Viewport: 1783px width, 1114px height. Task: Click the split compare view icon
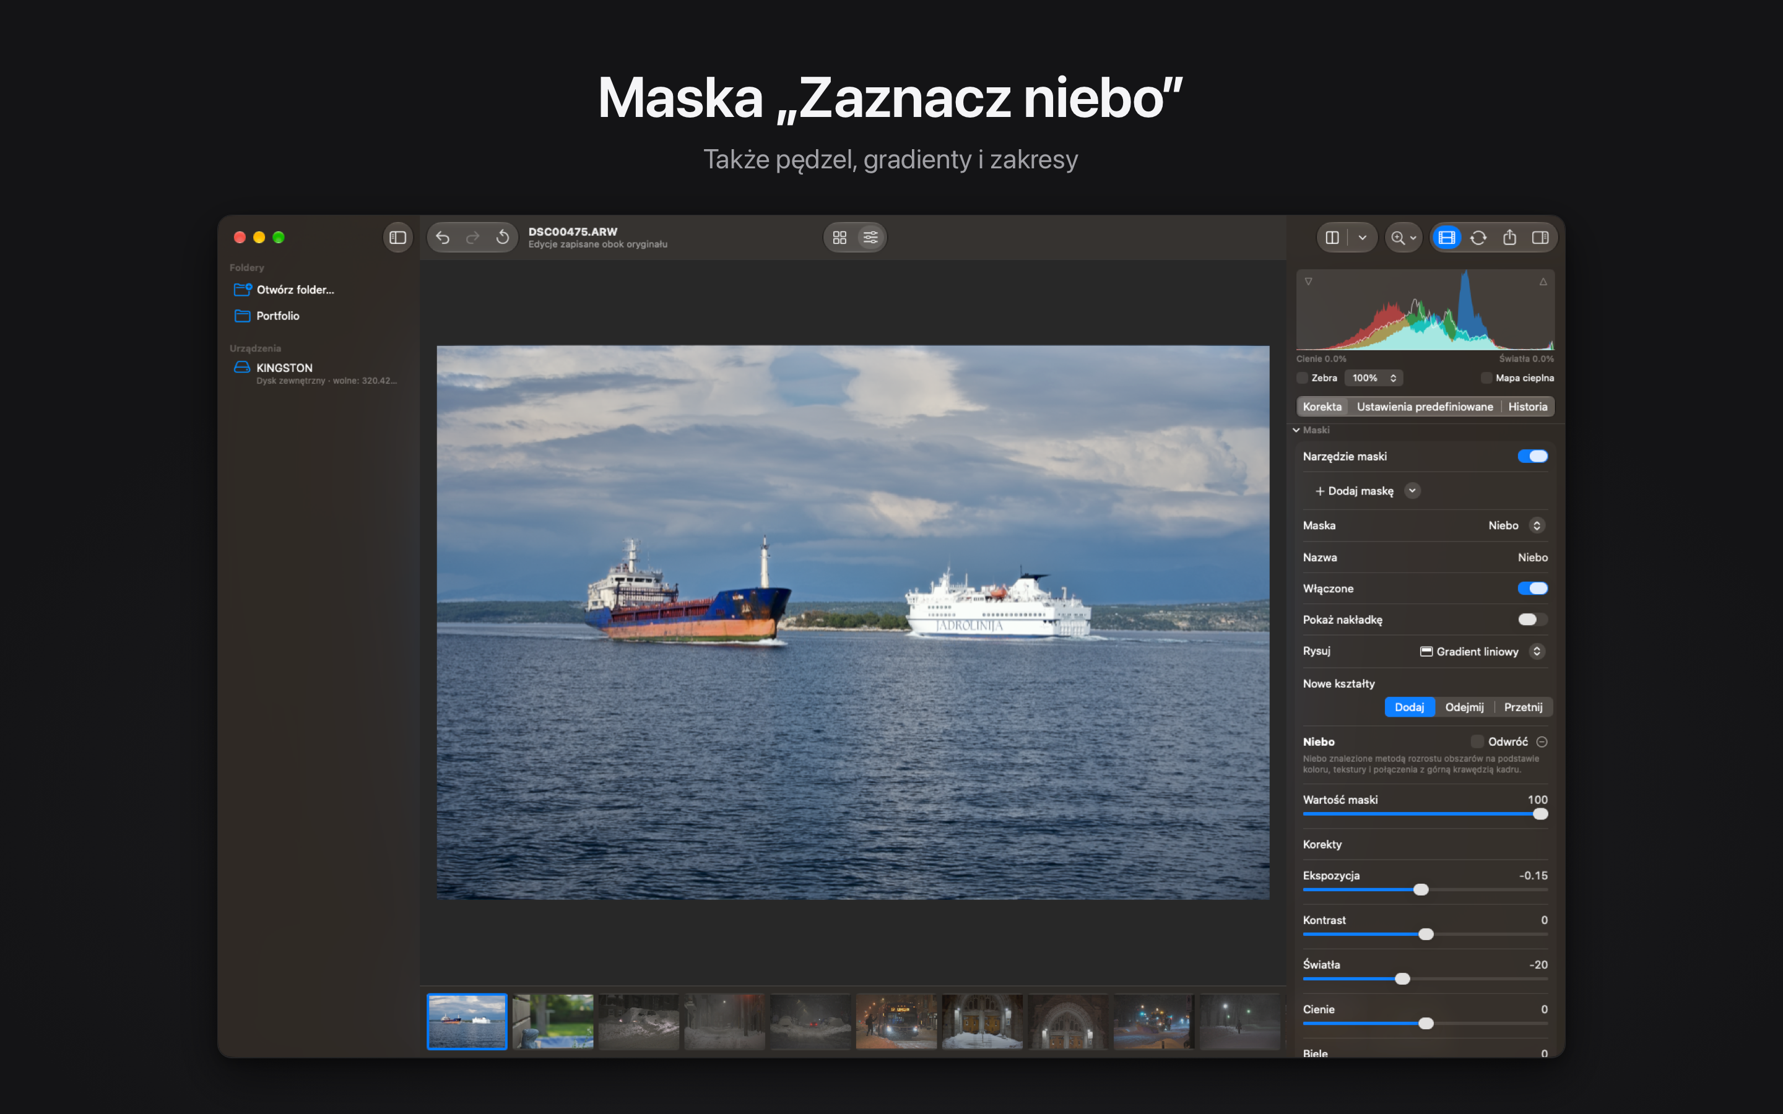(x=1332, y=237)
